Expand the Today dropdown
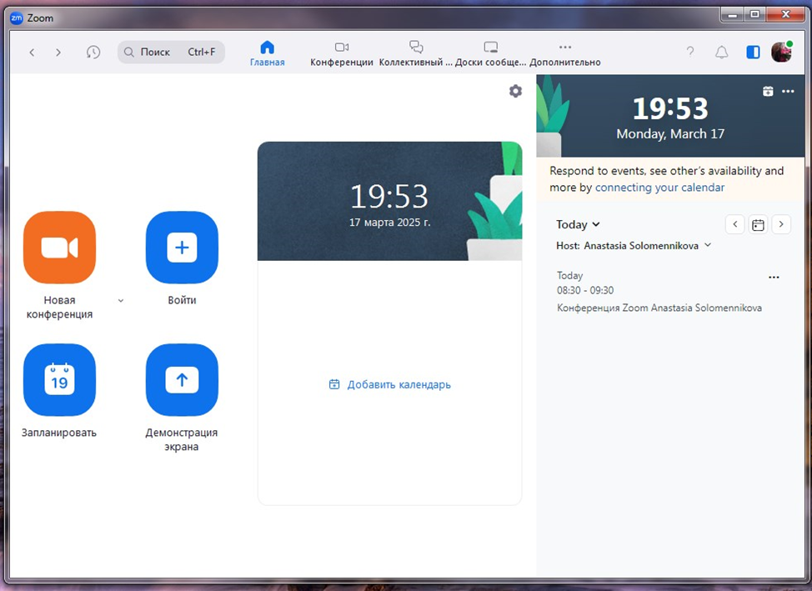 click(x=578, y=224)
